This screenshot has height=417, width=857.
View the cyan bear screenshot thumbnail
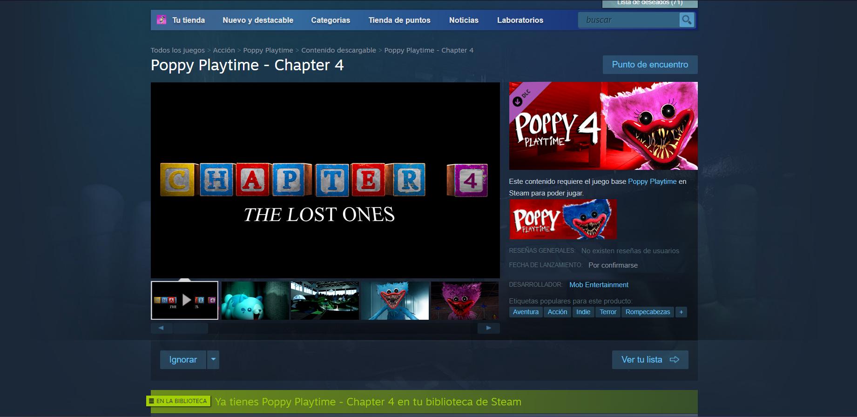coord(255,301)
